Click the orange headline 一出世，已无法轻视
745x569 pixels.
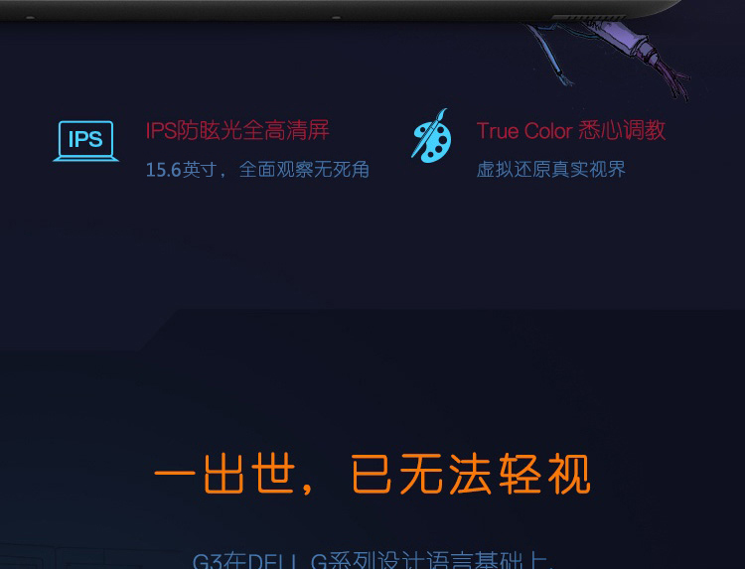click(x=372, y=474)
